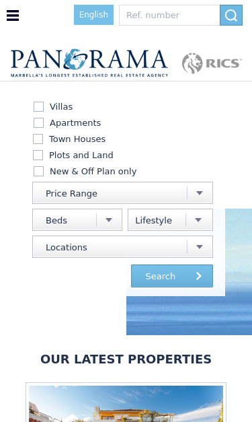
Task: Click the RICS lion logo
Action: coord(212,63)
